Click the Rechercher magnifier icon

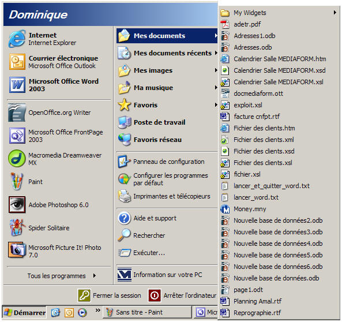tap(124, 235)
